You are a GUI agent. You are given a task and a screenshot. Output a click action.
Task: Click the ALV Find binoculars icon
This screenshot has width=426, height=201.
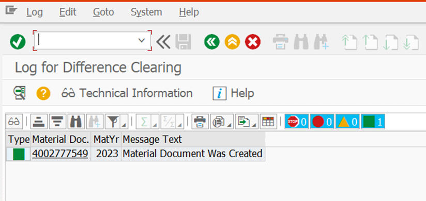click(x=76, y=122)
